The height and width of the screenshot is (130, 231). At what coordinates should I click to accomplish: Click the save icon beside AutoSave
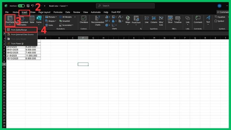(28, 6)
